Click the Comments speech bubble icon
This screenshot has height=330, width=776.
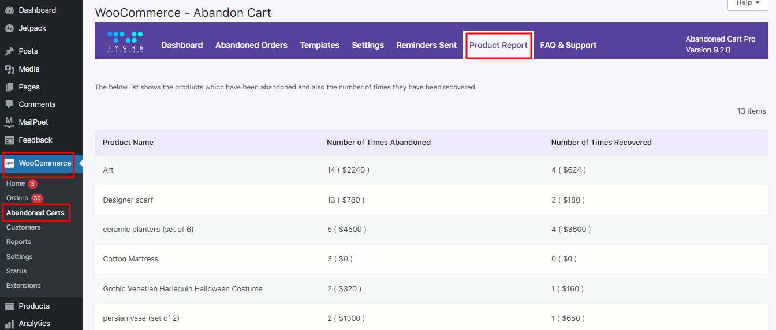tap(9, 104)
